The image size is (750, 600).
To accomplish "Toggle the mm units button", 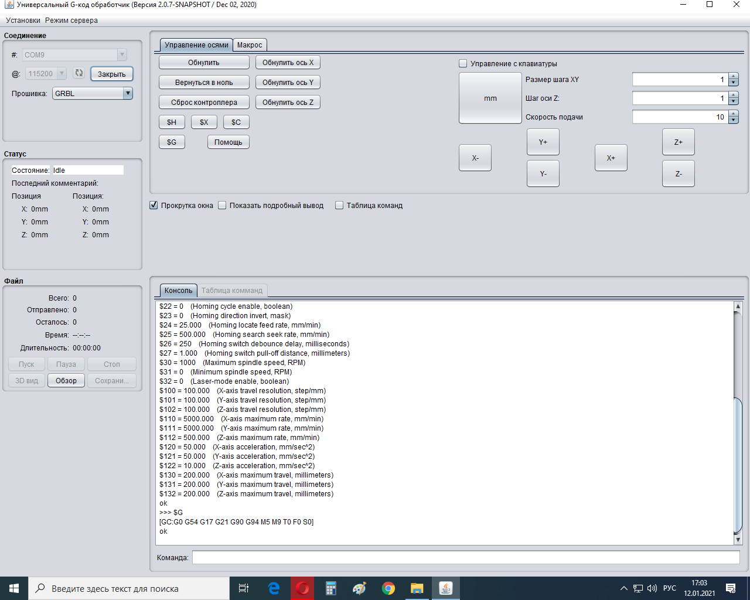I will click(490, 98).
